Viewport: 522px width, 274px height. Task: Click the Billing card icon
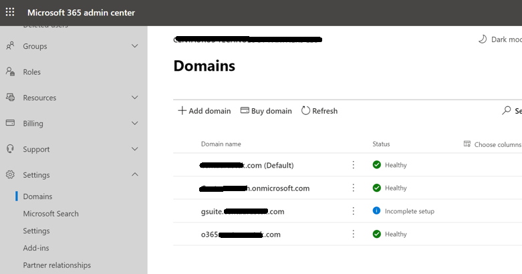(10, 124)
